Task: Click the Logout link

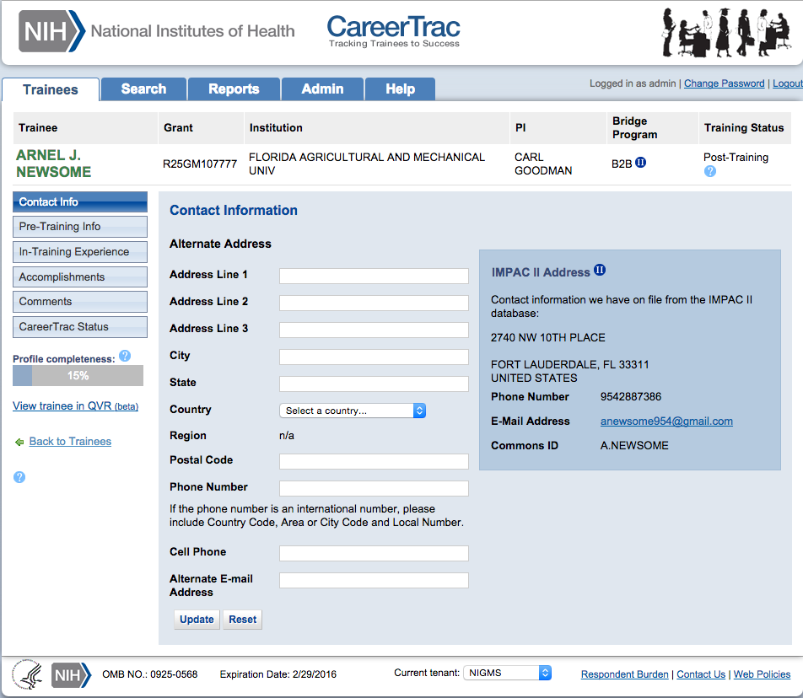Action: pos(788,83)
